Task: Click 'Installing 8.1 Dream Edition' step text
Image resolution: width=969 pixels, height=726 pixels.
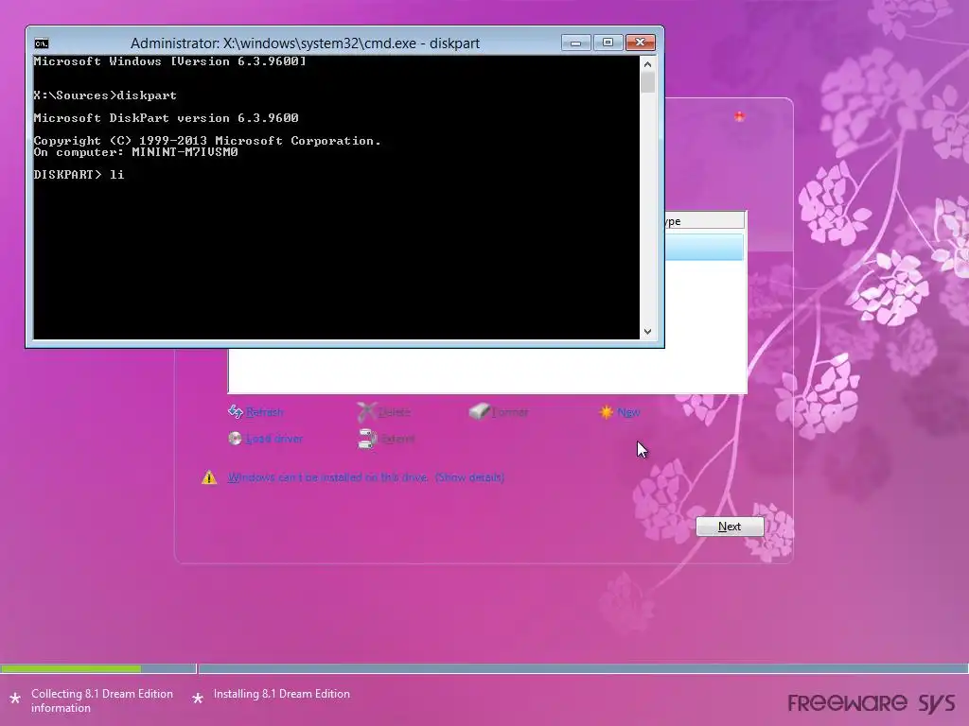Action: tap(282, 694)
